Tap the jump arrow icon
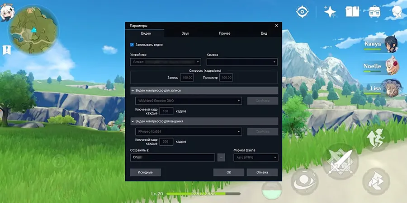Image resolution: width=407 pixels, height=203 pixels. 376,138
